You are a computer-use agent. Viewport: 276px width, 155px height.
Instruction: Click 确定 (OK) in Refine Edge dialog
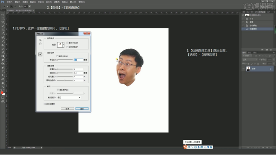[82, 109]
